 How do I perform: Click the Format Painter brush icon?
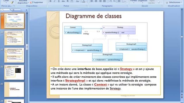click(x=12, y=2)
